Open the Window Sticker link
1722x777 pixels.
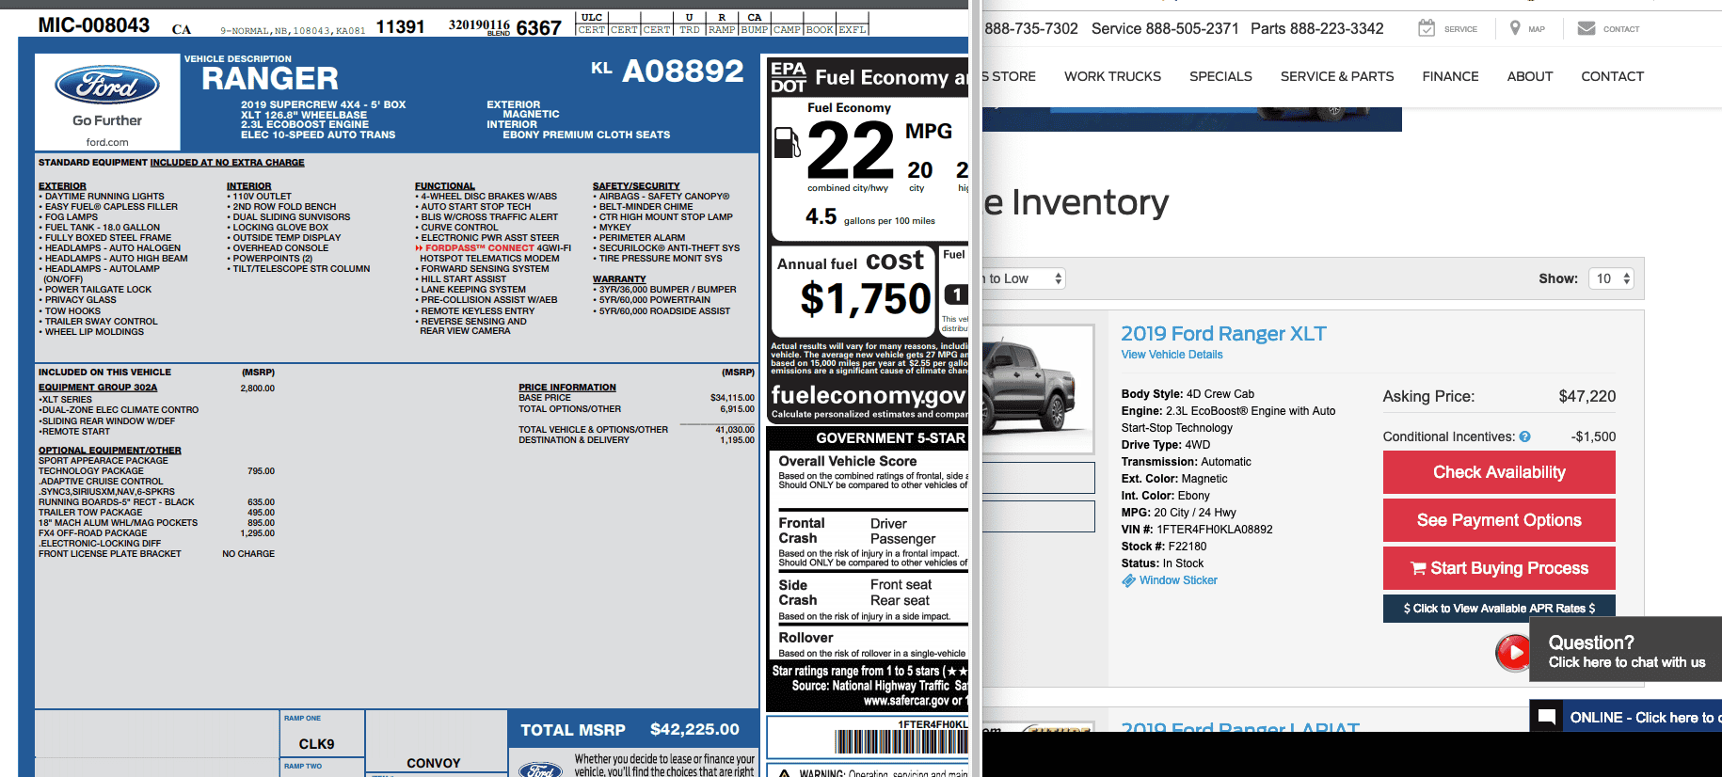(1178, 580)
